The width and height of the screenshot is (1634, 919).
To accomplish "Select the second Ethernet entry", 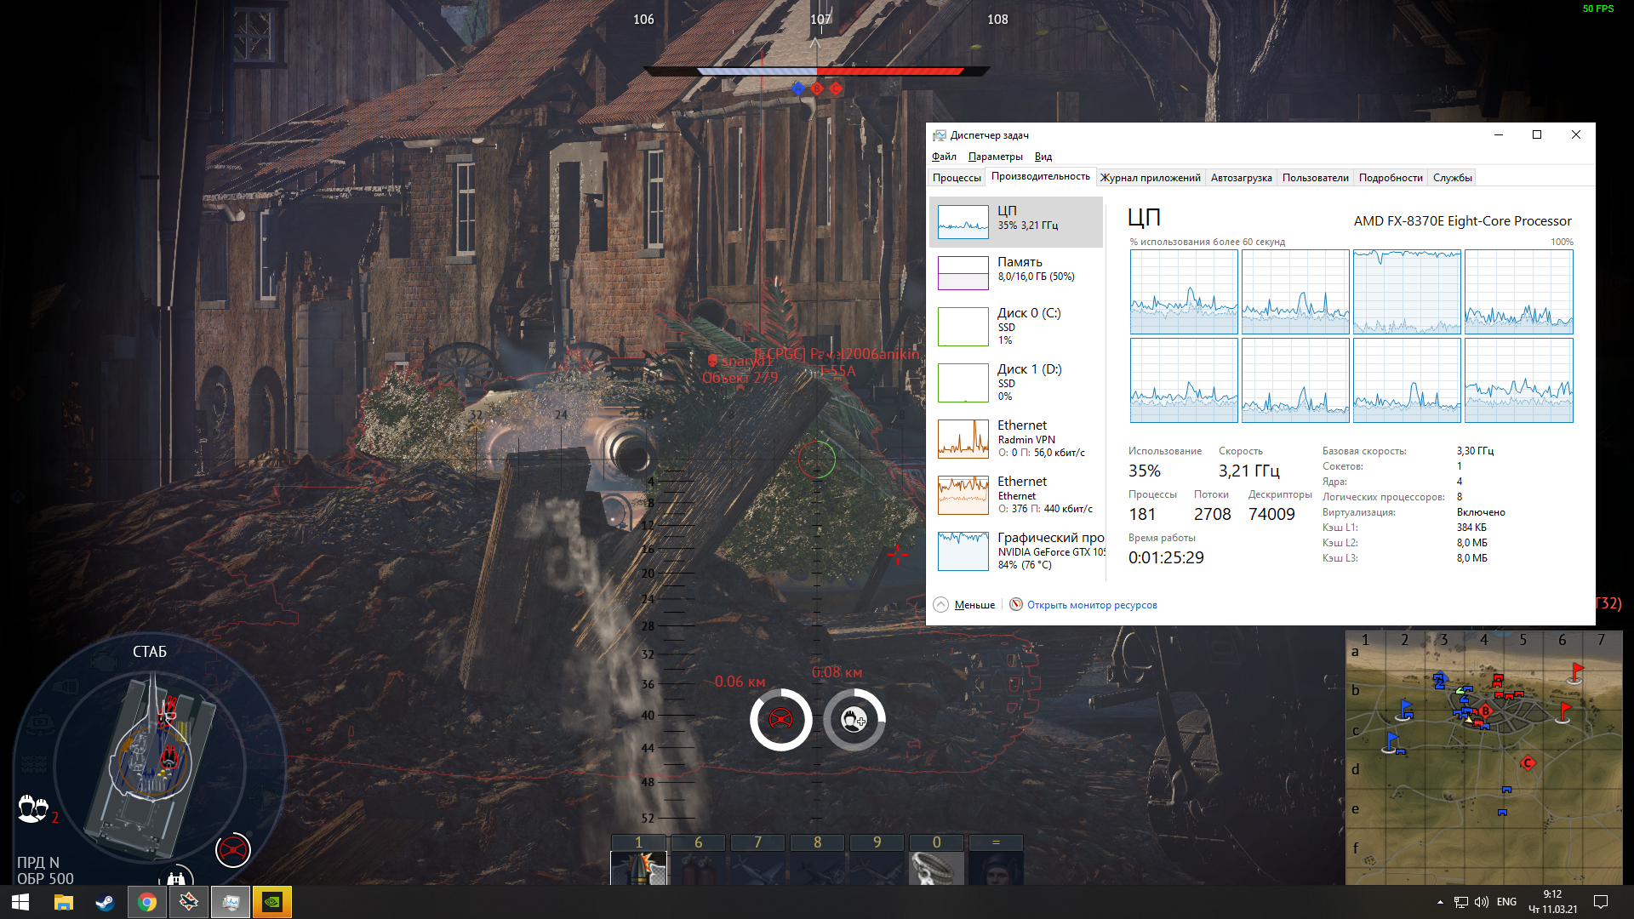I will click(x=1016, y=494).
